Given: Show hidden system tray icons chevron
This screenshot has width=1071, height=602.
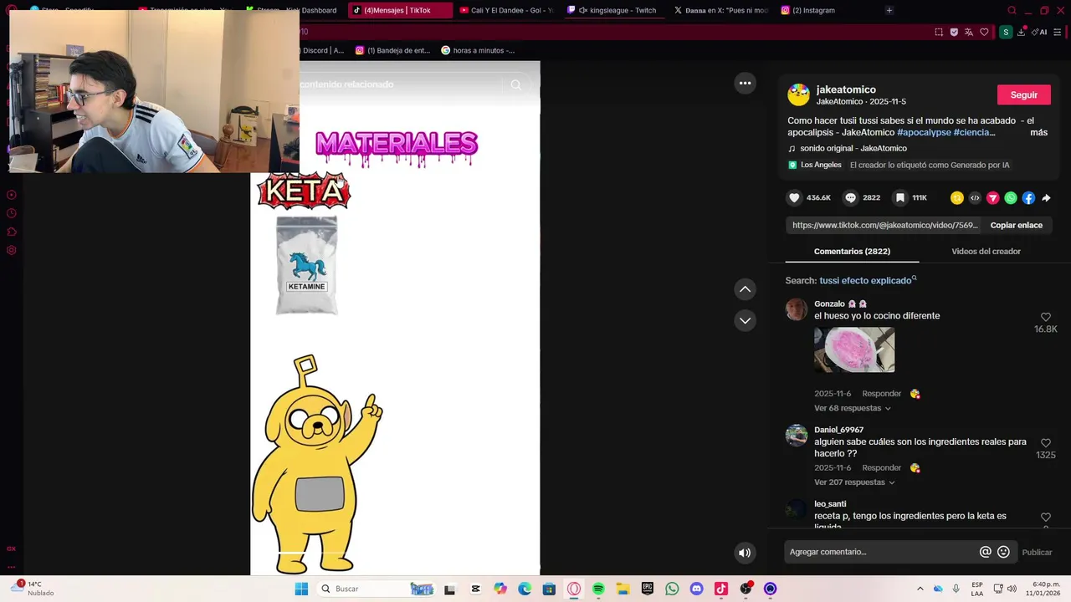Looking at the screenshot, I should [920, 589].
